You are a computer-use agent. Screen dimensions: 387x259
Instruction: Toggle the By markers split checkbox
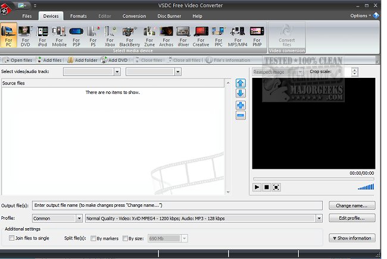[93, 238]
